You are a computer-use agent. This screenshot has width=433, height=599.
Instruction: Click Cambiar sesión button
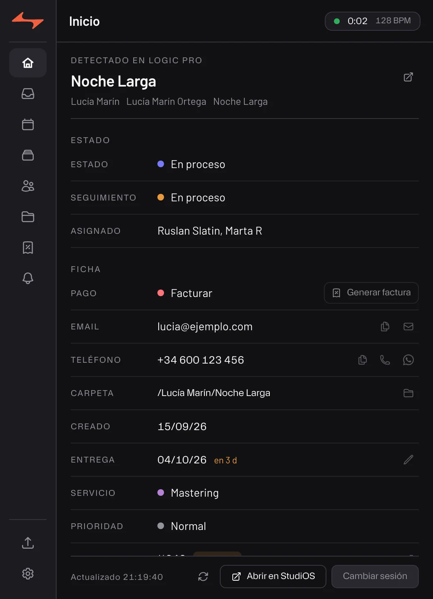(375, 577)
